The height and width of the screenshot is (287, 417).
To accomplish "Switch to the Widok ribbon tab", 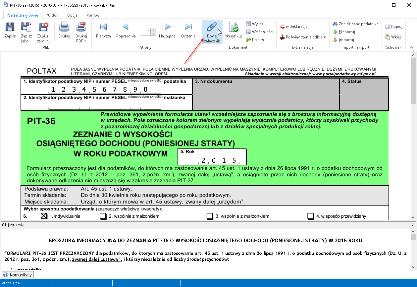I will click(x=52, y=15).
